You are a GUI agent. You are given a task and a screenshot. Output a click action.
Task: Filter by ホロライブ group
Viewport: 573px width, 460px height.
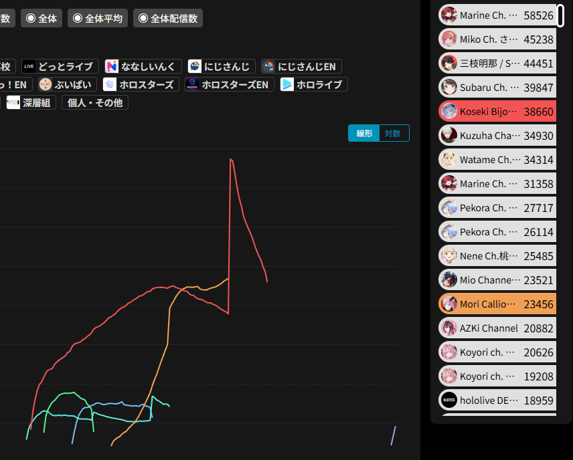click(x=314, y=84)
